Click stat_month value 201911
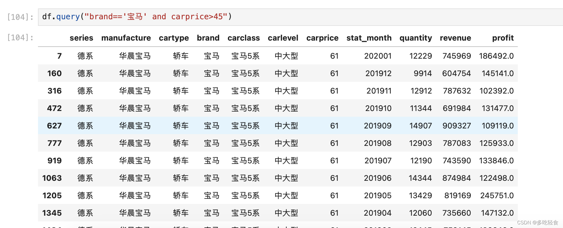The height and width of the screenshot is (228, 563). 379,91
